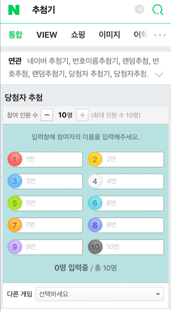Open the 다른 게임 dropdown
Image resolution: width=171 pixels, height=312 pixels.
[100, 294]
